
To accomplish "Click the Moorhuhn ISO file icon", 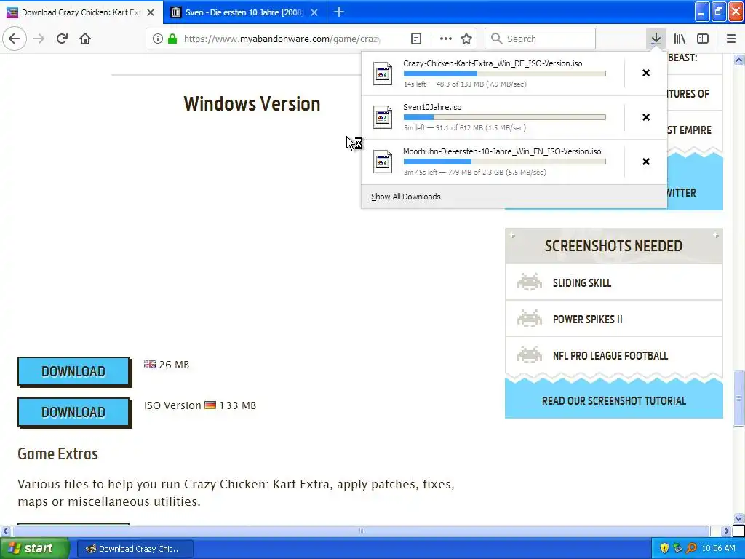I will tap(383, 162).
